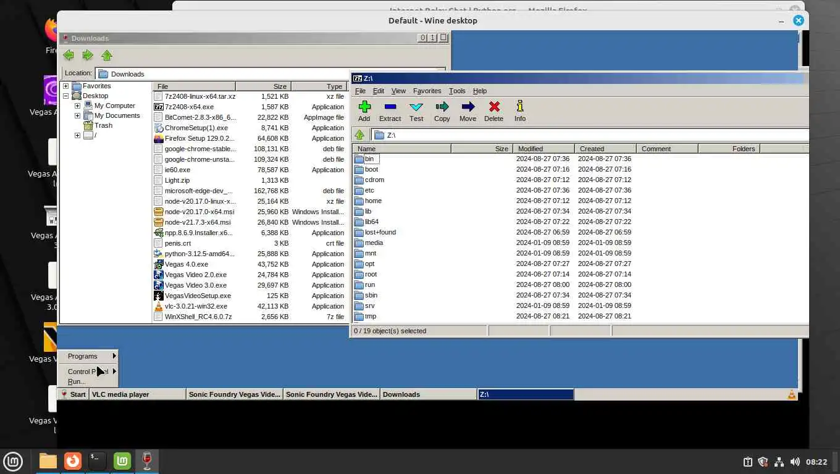This screenshot has width=840, height=474.
Task: Select the ChromeSetup(1).exe file icon
Action: 159,128
